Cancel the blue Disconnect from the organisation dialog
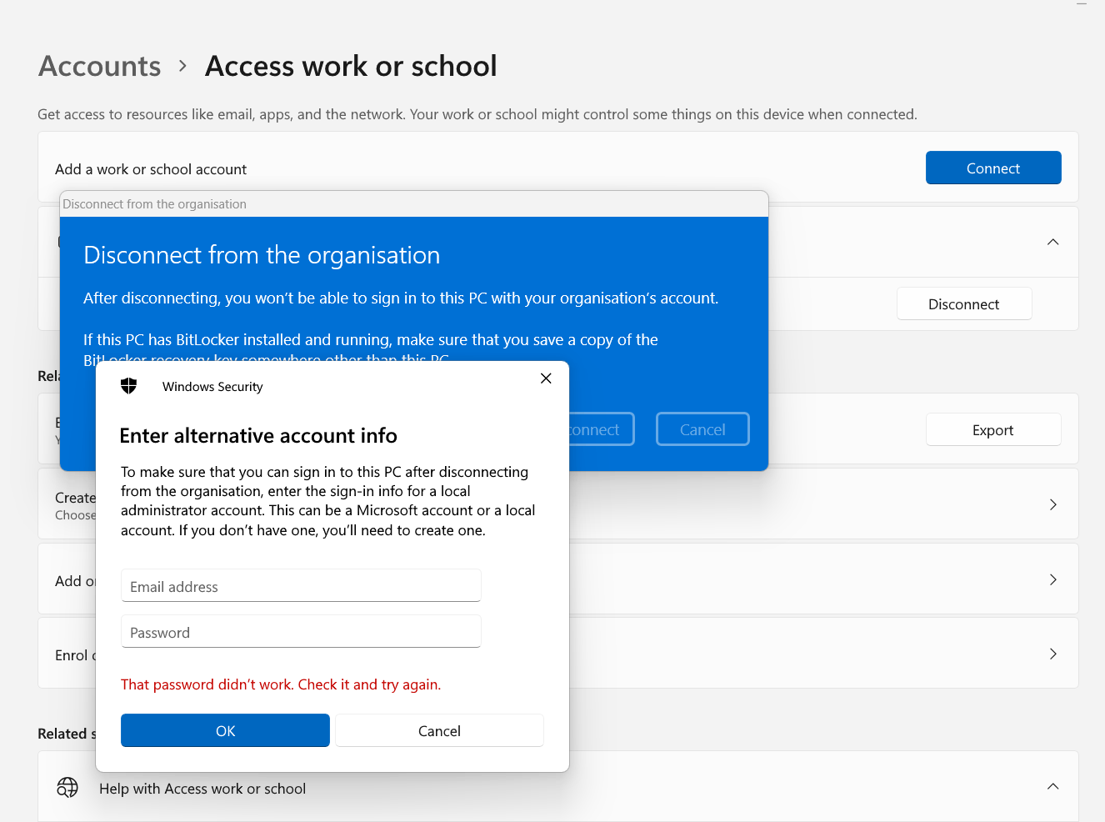This screenshot has width=1105, height=822. pos(702,429)
